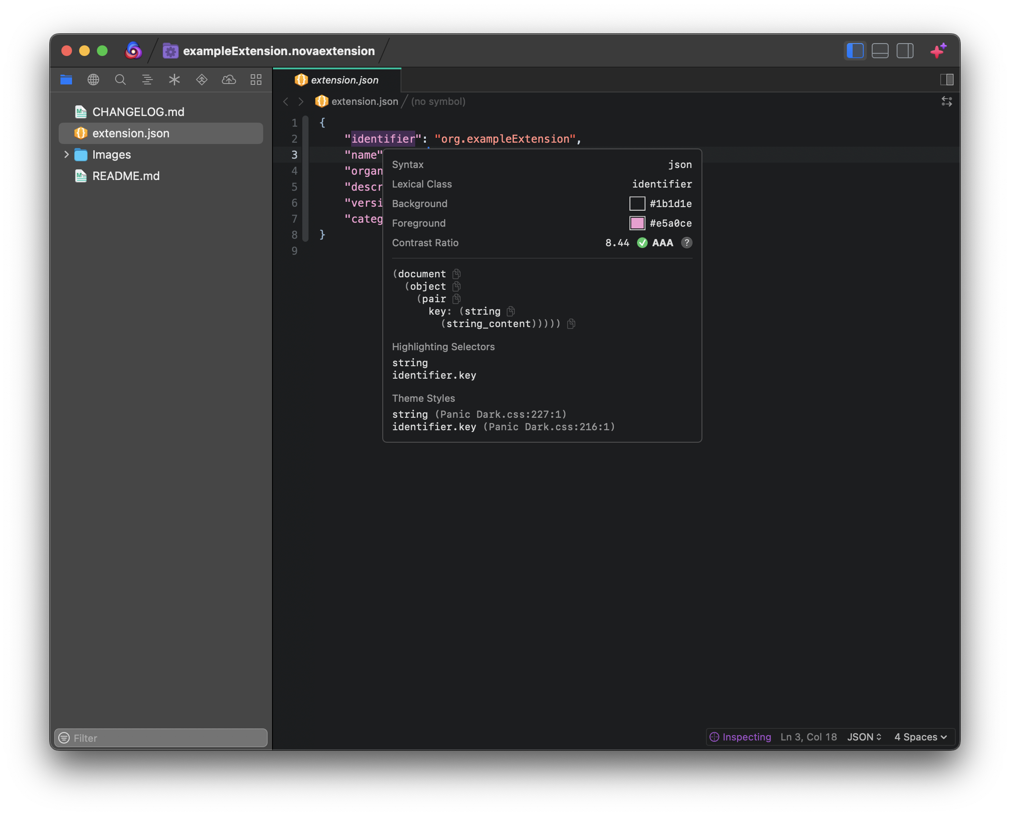The height and width of the screenshot is (816, 1010).
Task: Open the Remote globe sidebar icon
Action: pos(93,80)
